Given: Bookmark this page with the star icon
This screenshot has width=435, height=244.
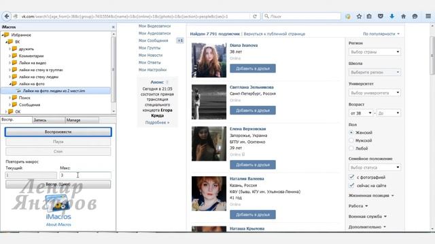Looking at the screenshot, I should 359,16.
